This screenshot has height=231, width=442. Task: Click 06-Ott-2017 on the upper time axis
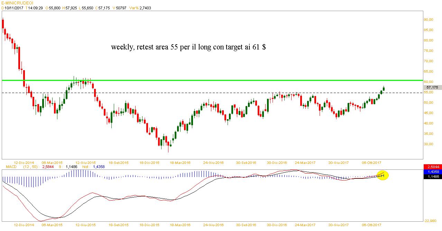tap(371, 163)
